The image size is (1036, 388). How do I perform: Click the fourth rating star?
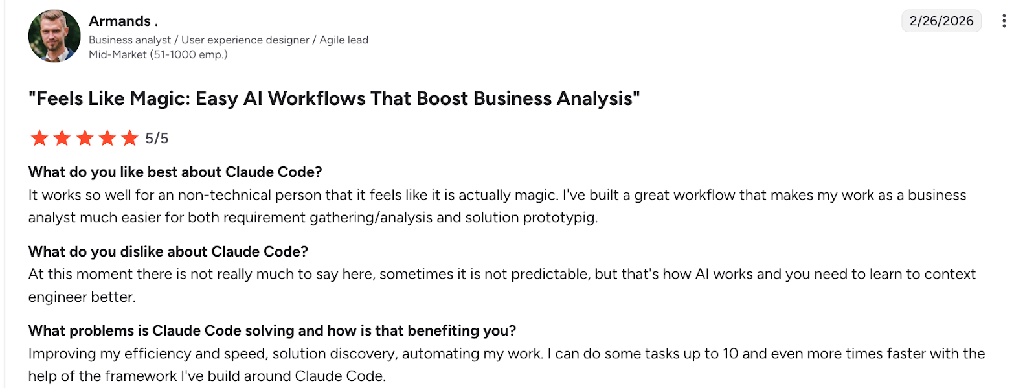pos(107,138)
